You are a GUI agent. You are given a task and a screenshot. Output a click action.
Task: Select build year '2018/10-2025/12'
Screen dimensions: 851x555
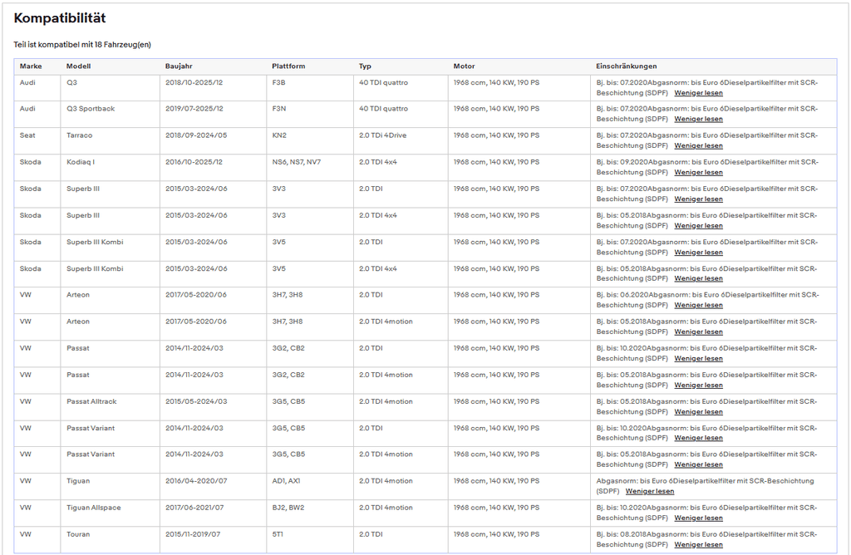(x=194, y=82)
